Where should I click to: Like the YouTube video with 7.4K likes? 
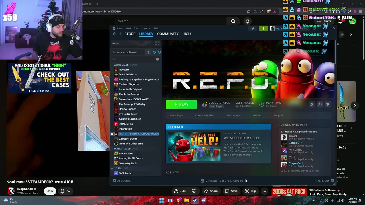click(180, 191)
